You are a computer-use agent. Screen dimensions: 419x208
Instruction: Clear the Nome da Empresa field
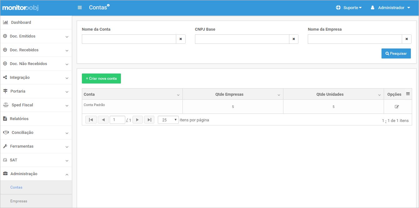[407, 39]
